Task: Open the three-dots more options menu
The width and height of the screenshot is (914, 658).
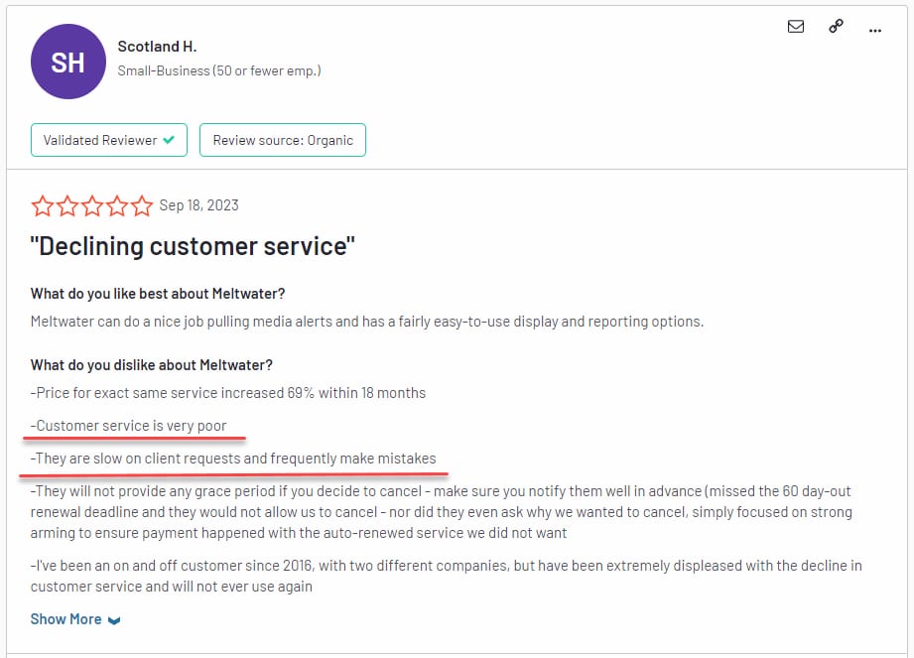Action: pos(875,31)
